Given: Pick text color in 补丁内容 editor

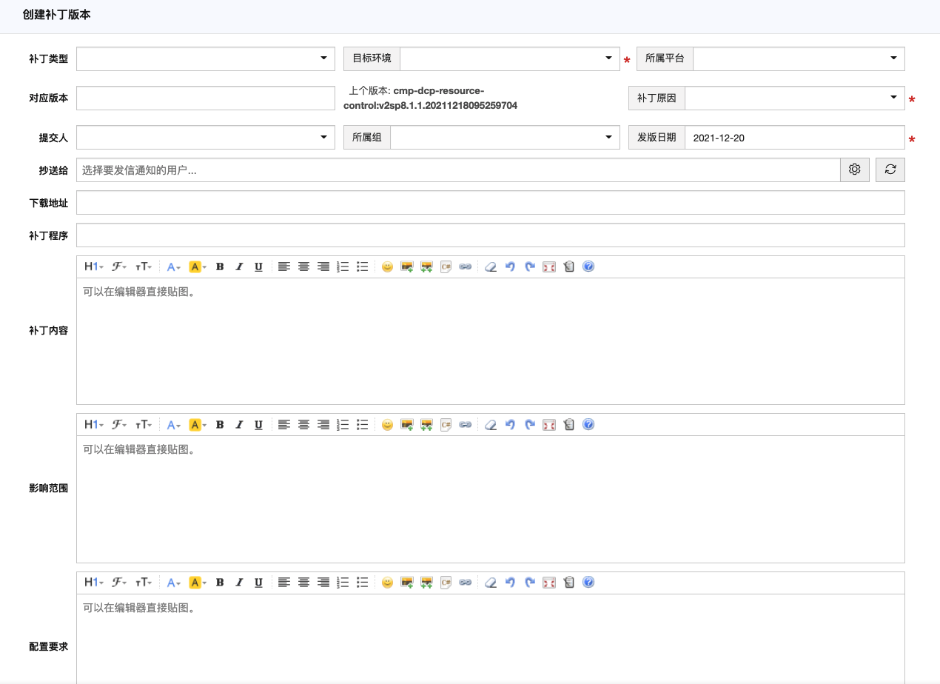Looking at the screenshot, I should [x=174, y=266].
